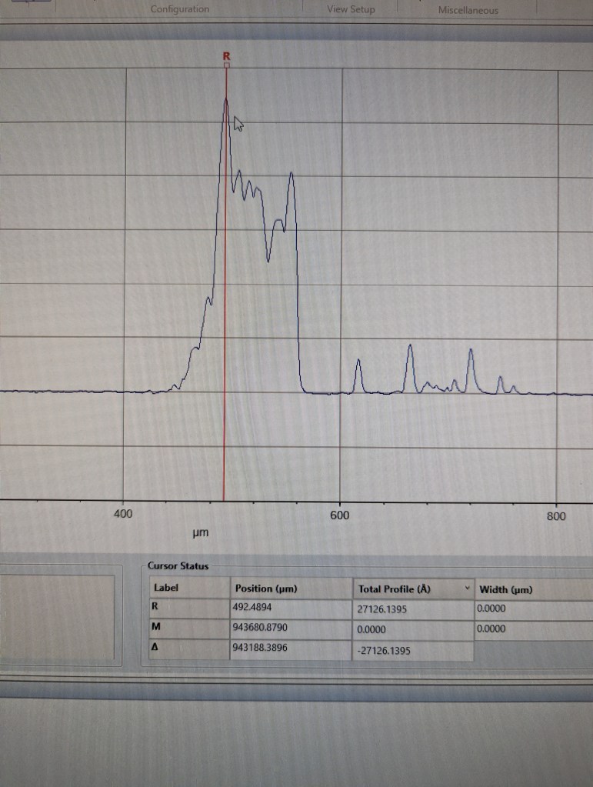Select R row Total Profile value 27126.1395
Image resolution: width=593 pixels, height=787 pixels.
(413, 609)
